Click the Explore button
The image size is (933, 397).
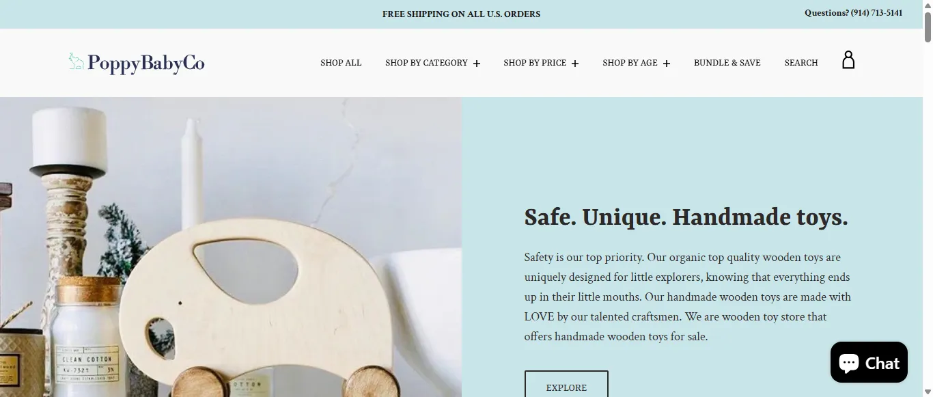[x=566, y=384]
